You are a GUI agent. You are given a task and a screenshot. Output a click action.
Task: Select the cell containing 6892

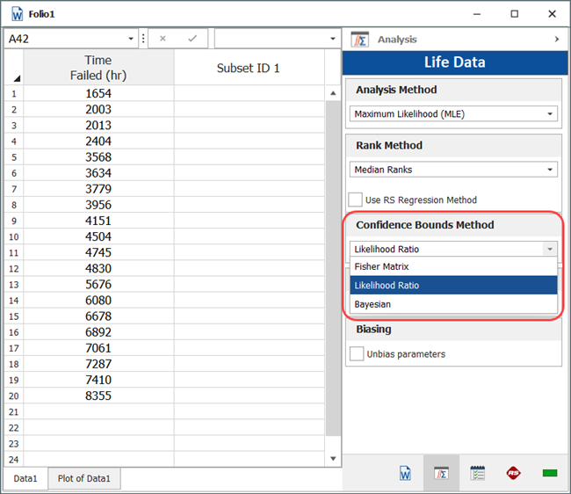pos(98,332)
